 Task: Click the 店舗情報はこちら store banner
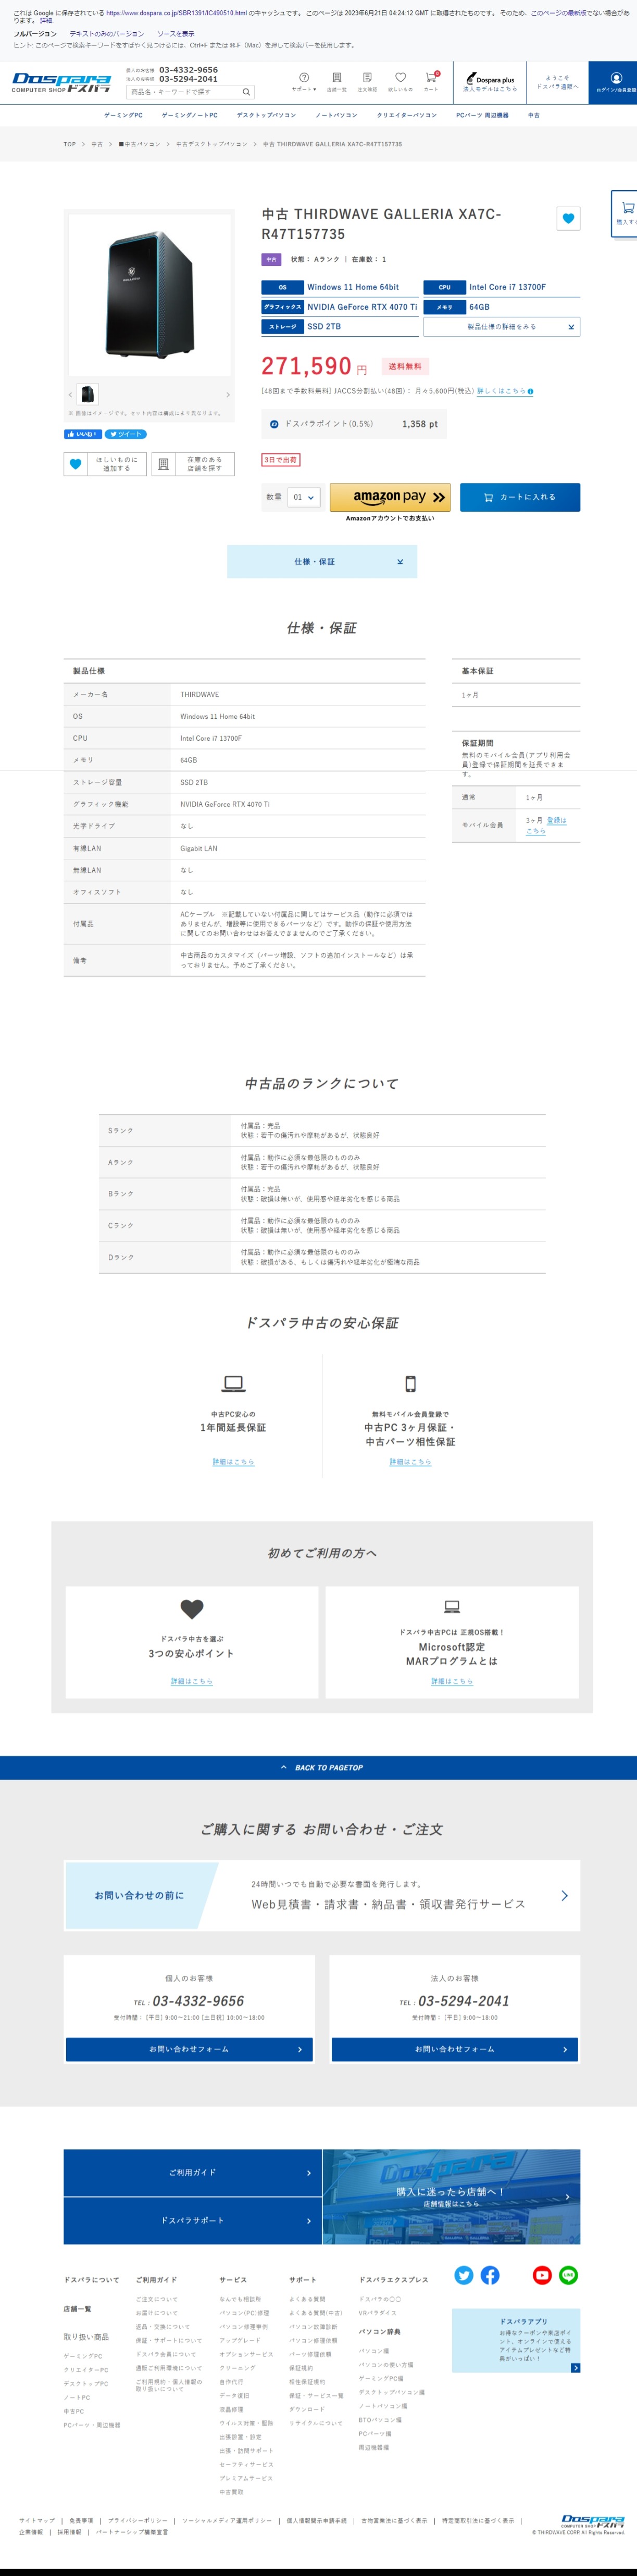[451, 2197]
